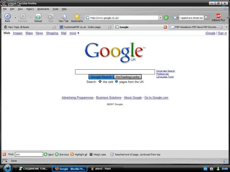Open the Shopping link
The image size is (230, 172).
point(52,33)
